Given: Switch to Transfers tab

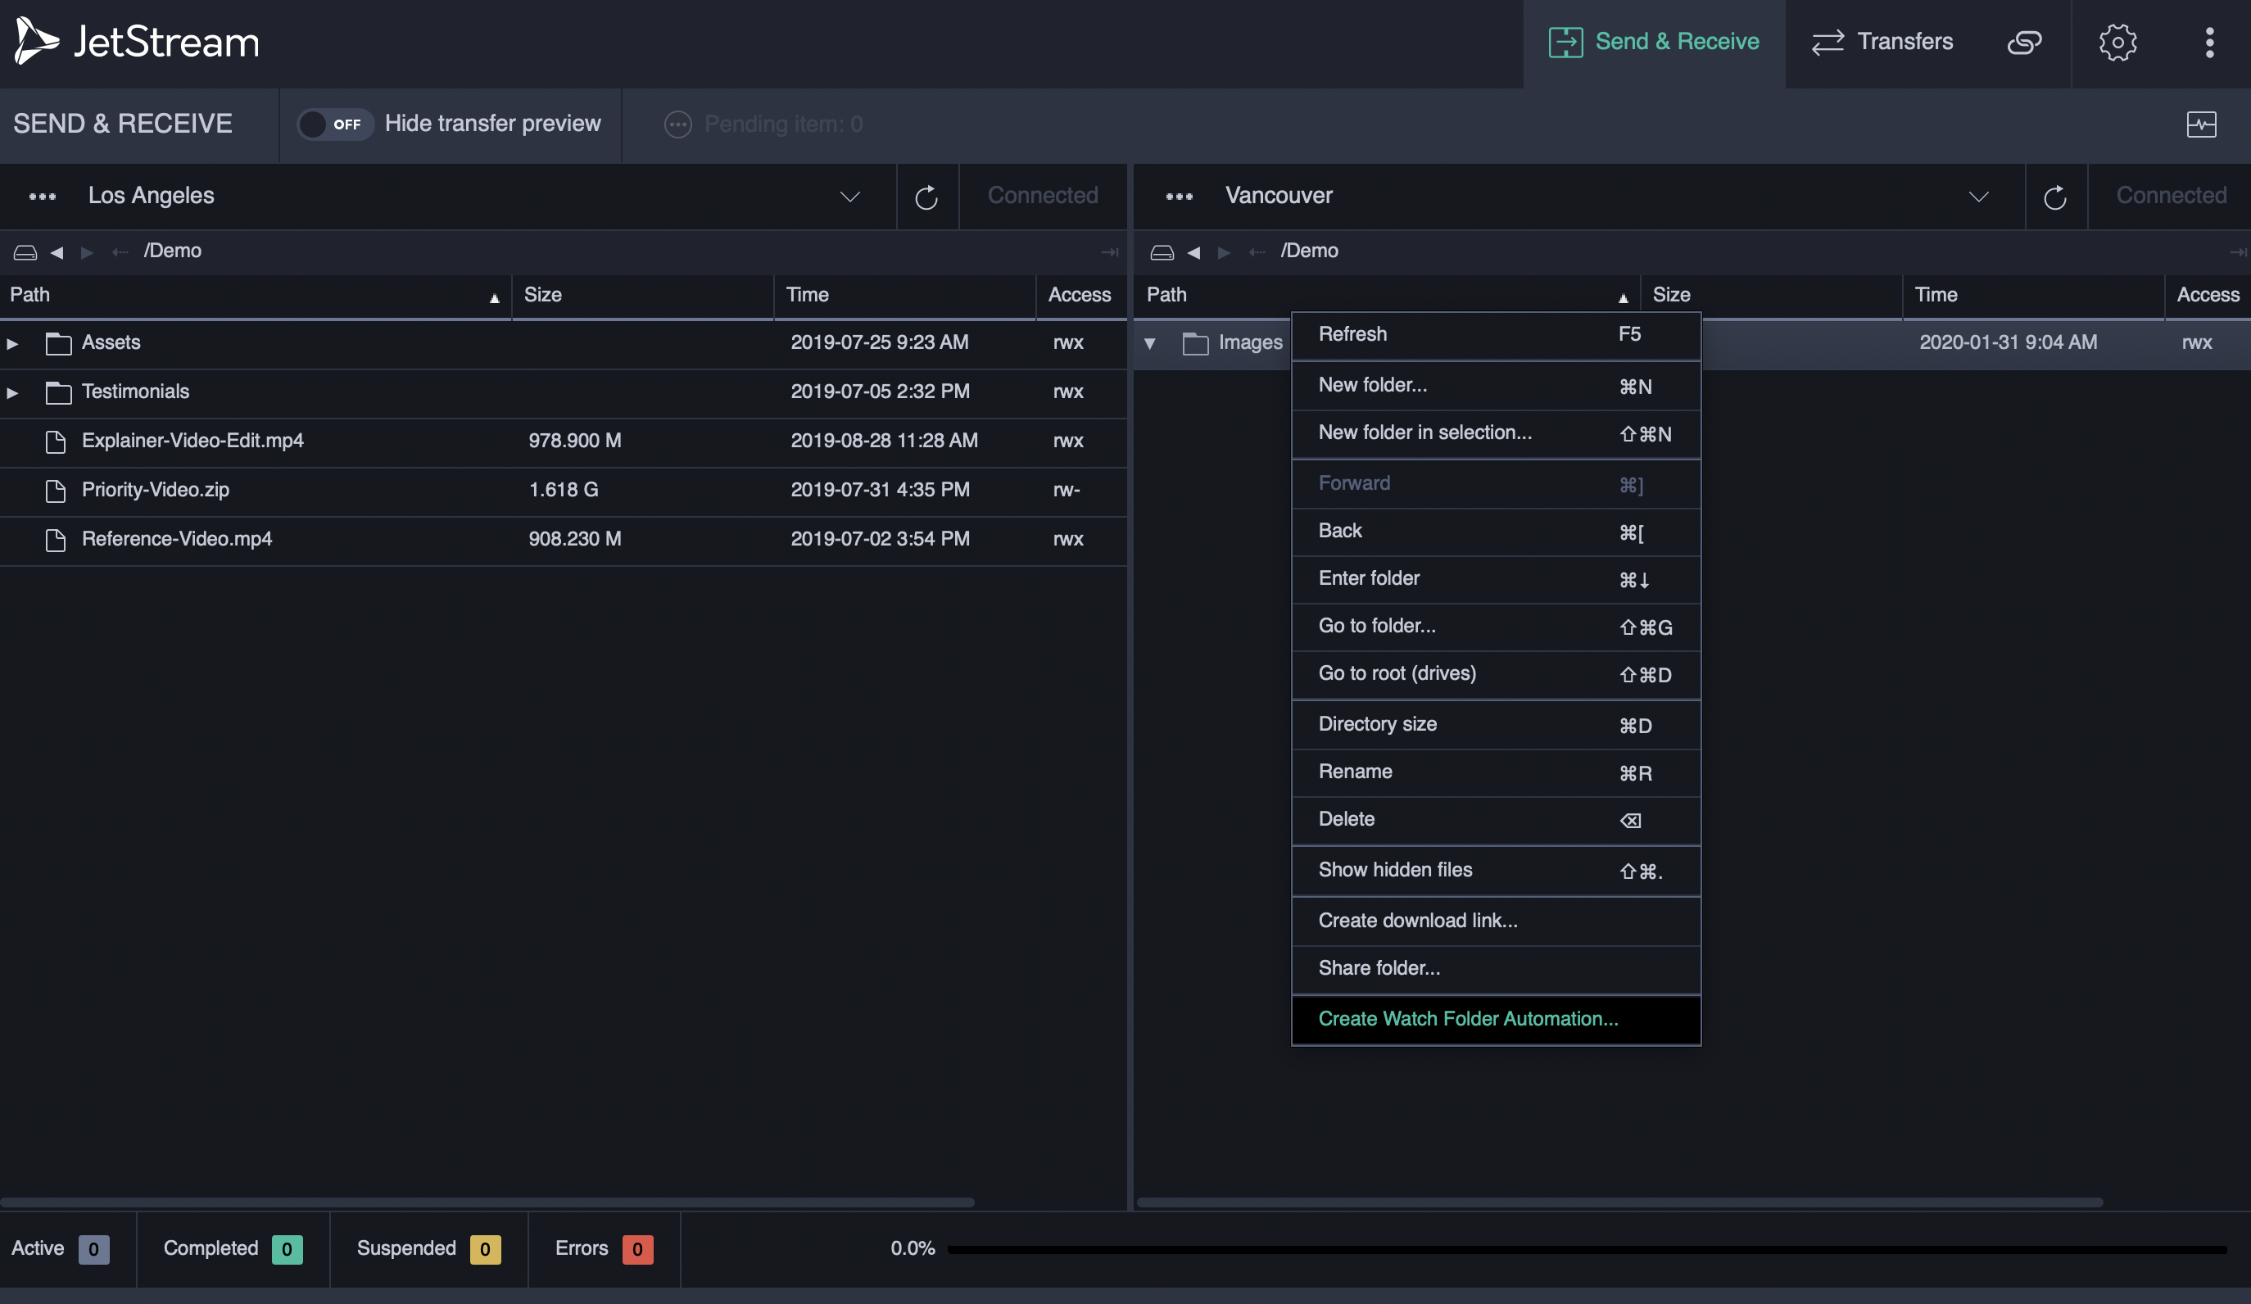Looking at the screenshot, I should point(1882,42).
